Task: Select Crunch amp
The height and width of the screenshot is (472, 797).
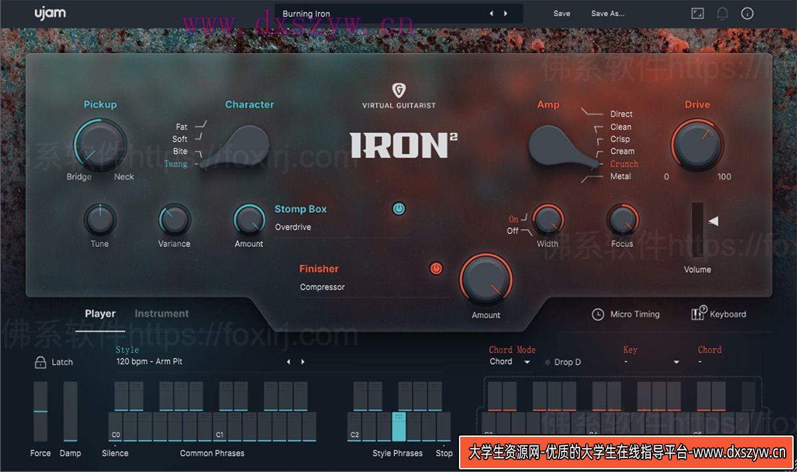Action: [624, 164]
